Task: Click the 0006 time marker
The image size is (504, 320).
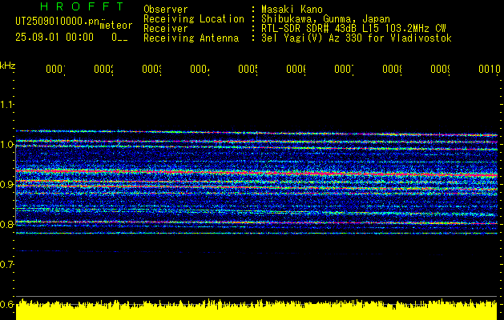Action: (x=296, y=70)
